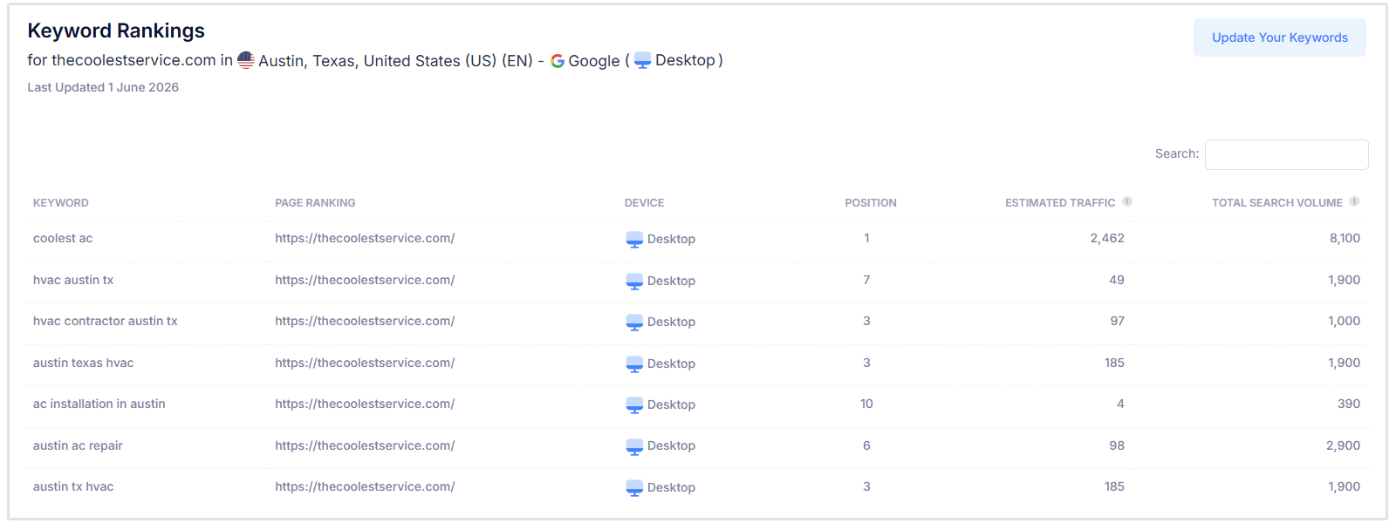Sort by the KEYWORD column header
This screenshot has height=523, width=1396.
(x=61, y=203)
